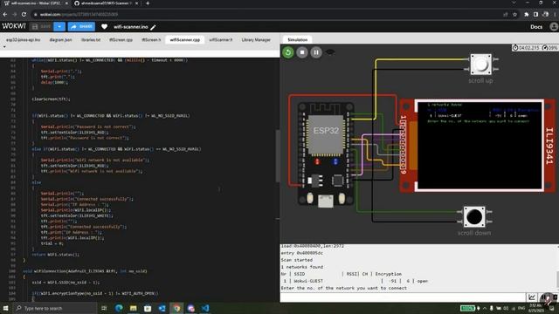Toggle the browser side panel icon
Viewport: 559px width, 314px height.
coord(535,14)
